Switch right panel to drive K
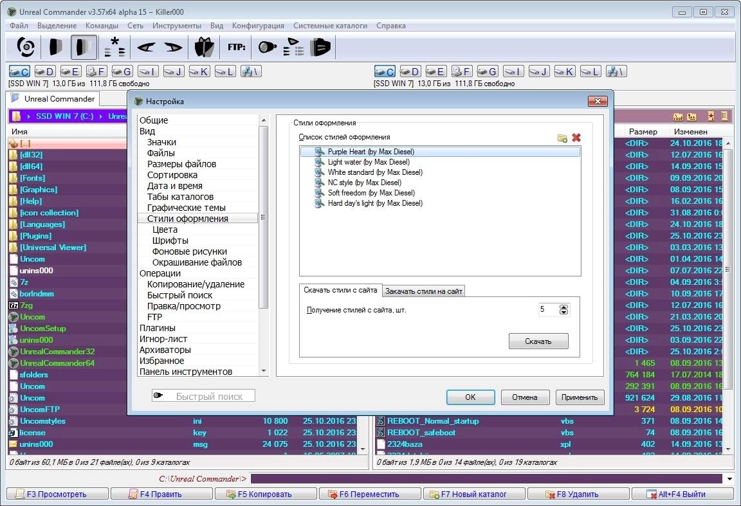This screenshot has height=506, width=741. point(565,71)
